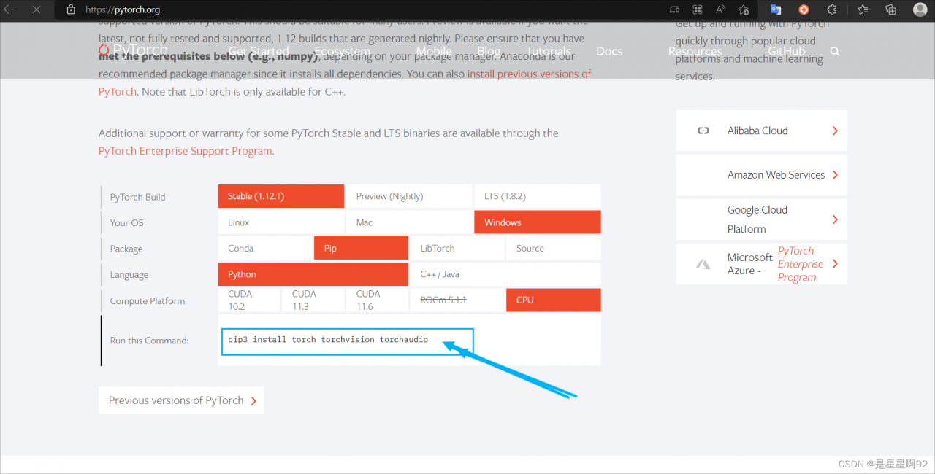Go to the GitHub nav link
Screen dimensions: 935x474
click(x=786, y=51)
